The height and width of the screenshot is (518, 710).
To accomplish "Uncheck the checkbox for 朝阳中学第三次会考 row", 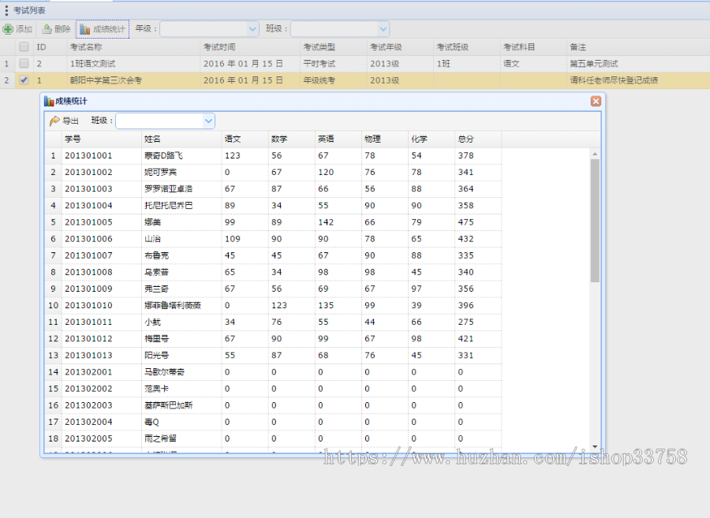I will [x=22, y=80].
